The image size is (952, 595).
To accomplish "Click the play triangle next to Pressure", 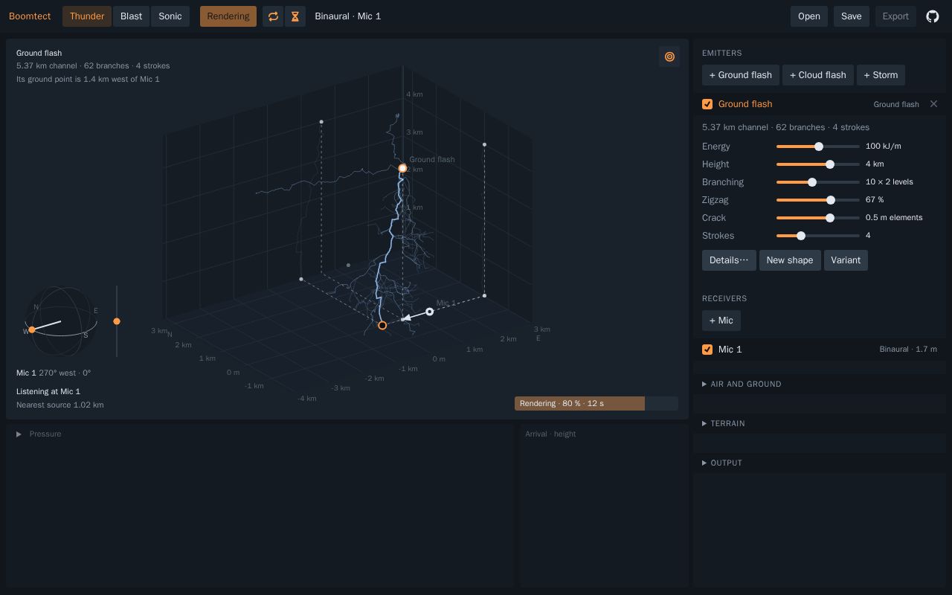I will [x=19, y=434].
